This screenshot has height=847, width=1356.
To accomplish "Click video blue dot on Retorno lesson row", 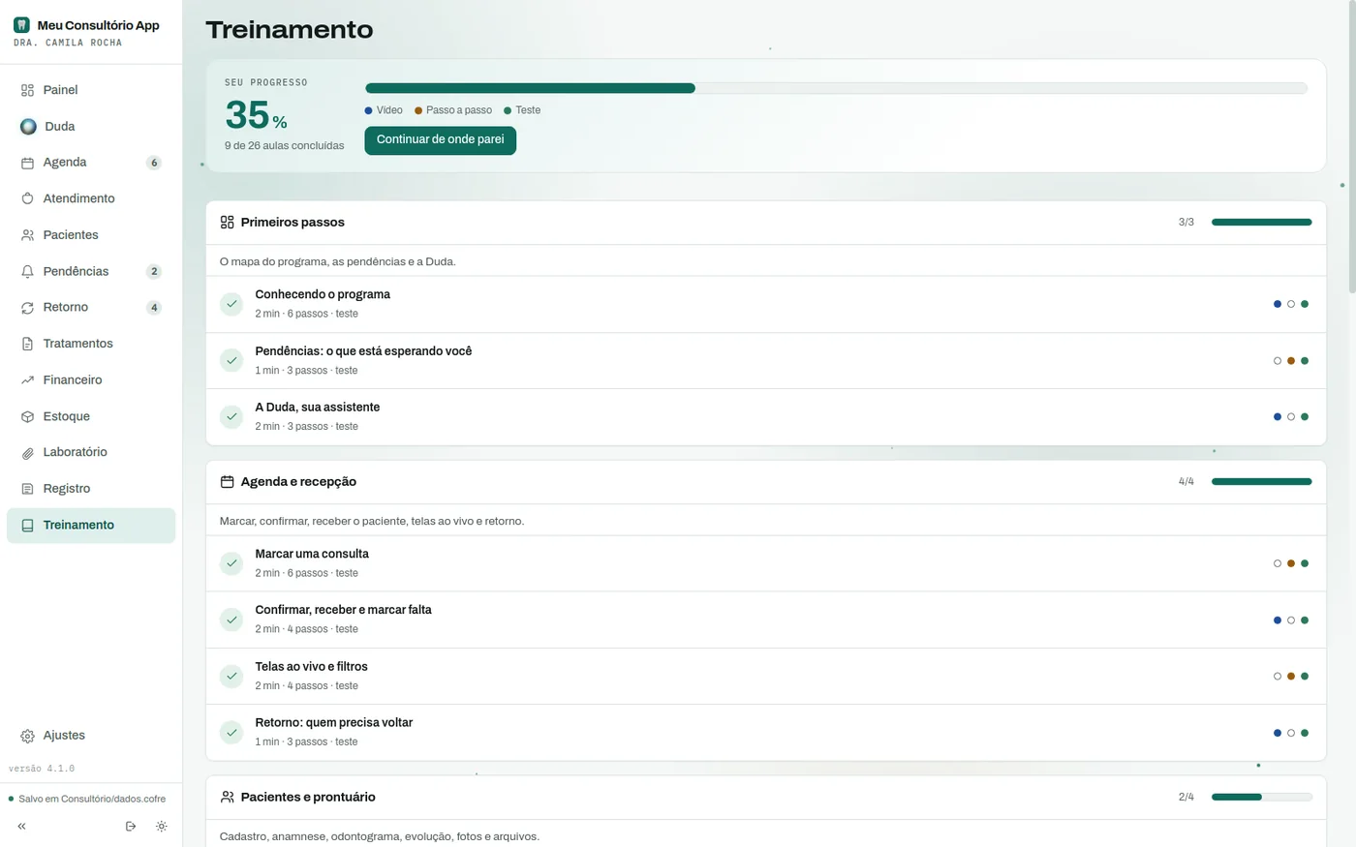I will coord(1278,733).
